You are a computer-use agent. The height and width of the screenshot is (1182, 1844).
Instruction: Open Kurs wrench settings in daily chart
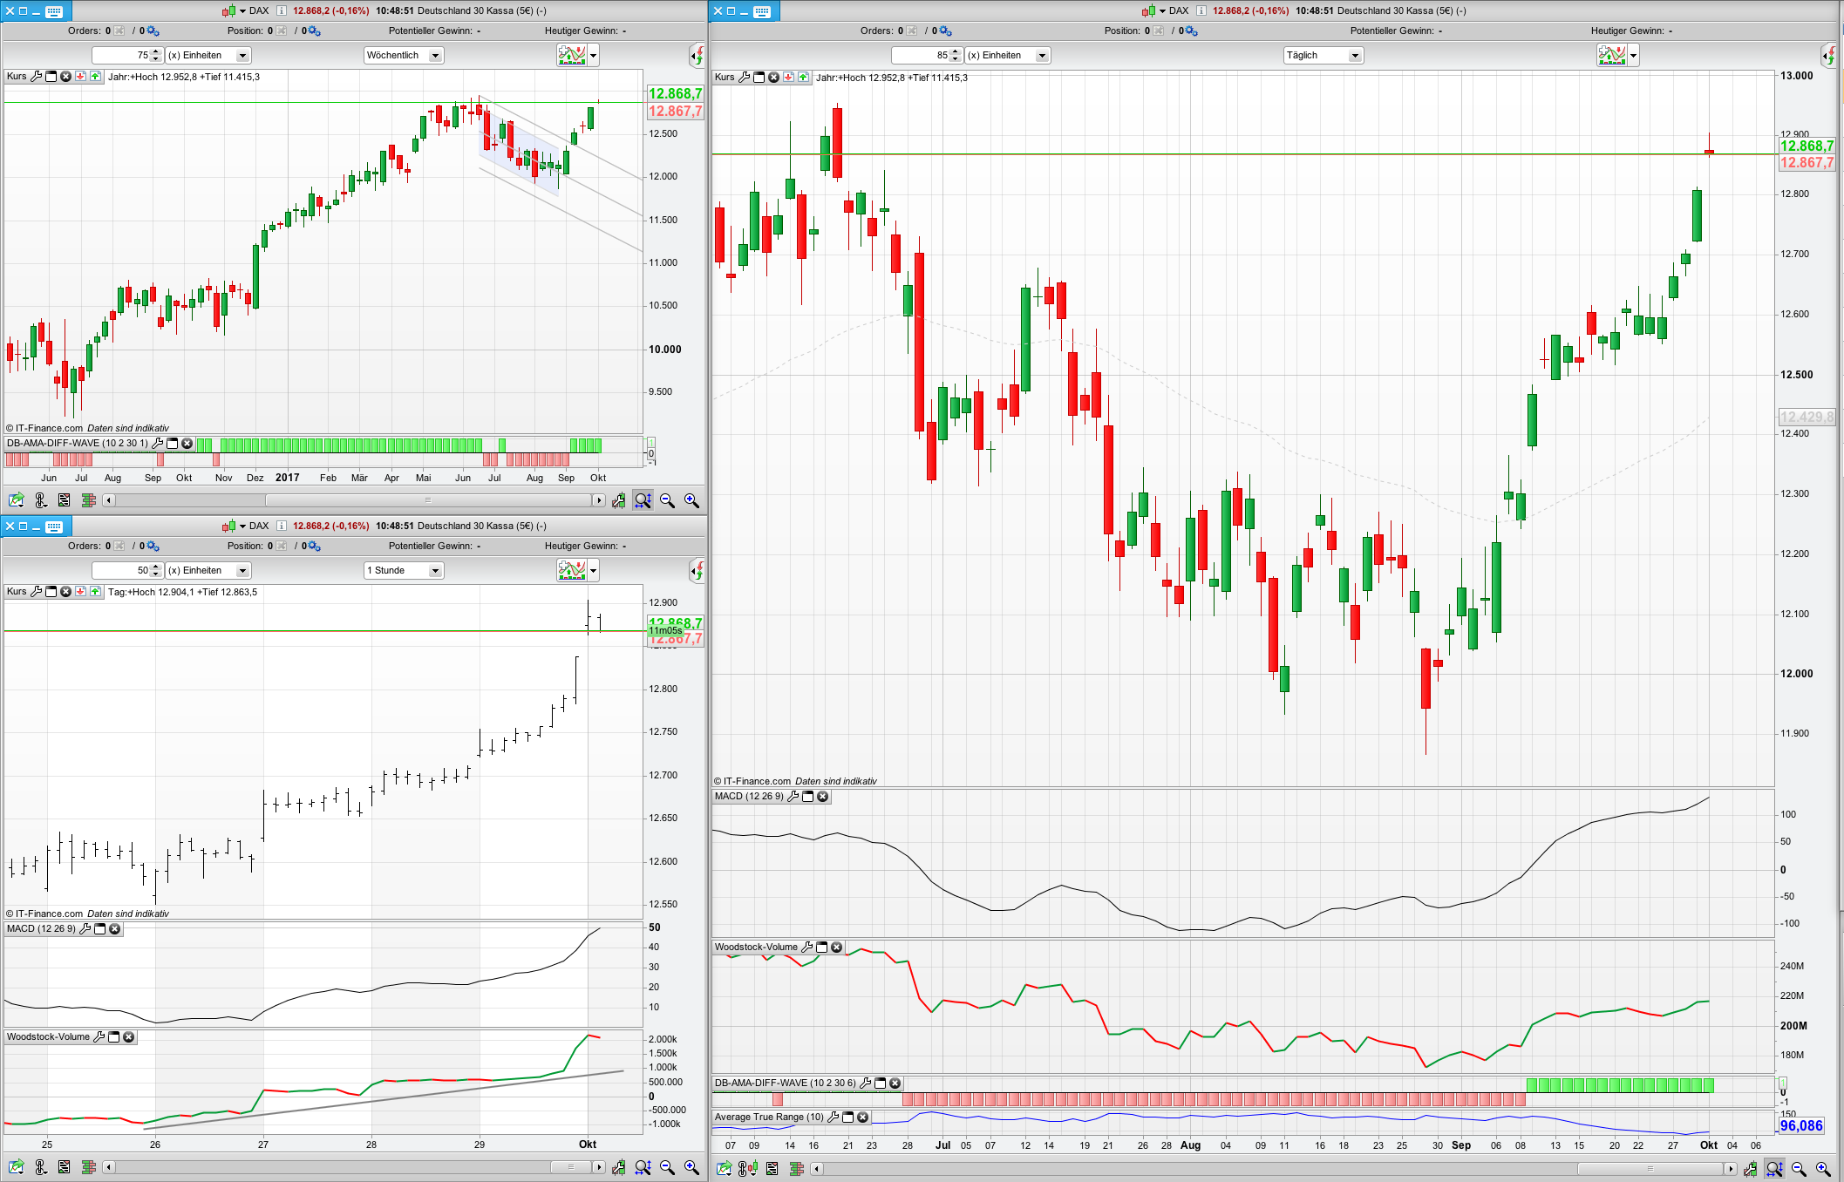[x=744, y=78]
